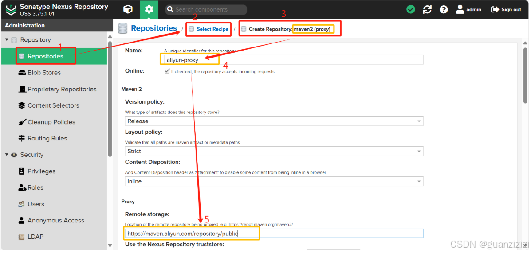The height and width of the screenshot is (253, 531).
Task: Open the Administration gear icon
Action: (x=149, y=9)
